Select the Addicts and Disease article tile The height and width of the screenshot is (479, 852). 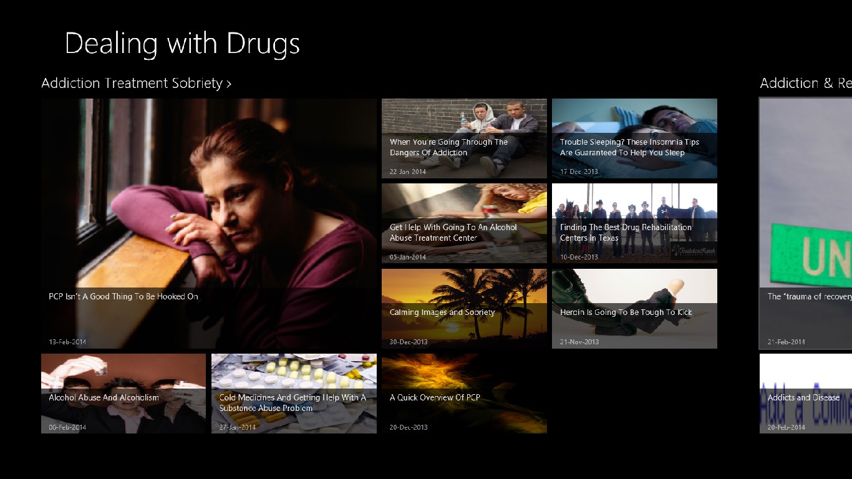click(x=805, y=393)
